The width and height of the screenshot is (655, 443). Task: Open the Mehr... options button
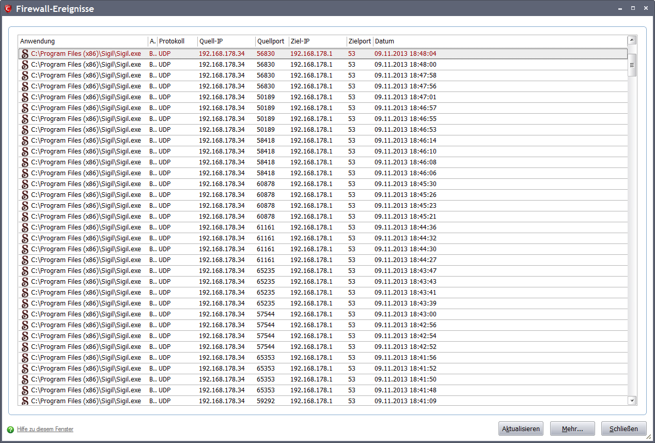pos(572,429)
